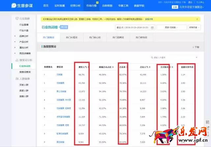Open the date range selector 最近1天

(x=135, y=27)
